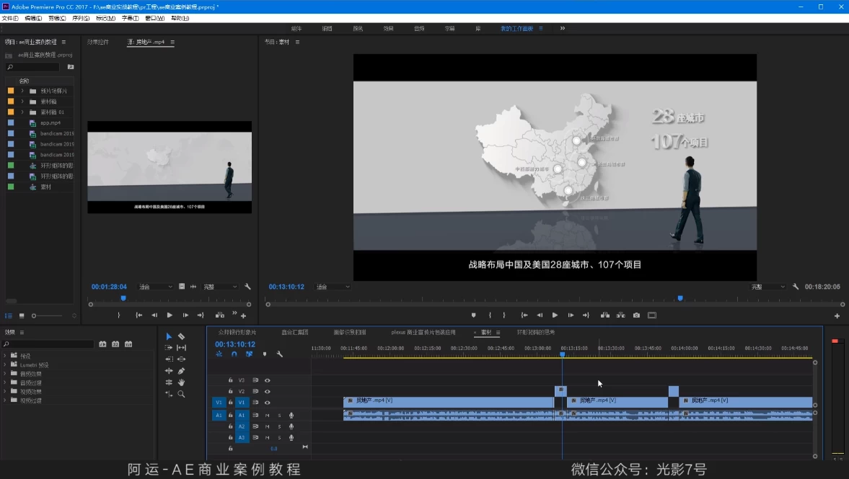Open the 序列(S) menu

[x=80, y=18]
